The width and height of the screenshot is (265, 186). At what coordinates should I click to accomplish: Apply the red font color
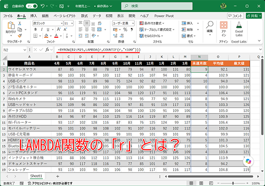(56, 36)
